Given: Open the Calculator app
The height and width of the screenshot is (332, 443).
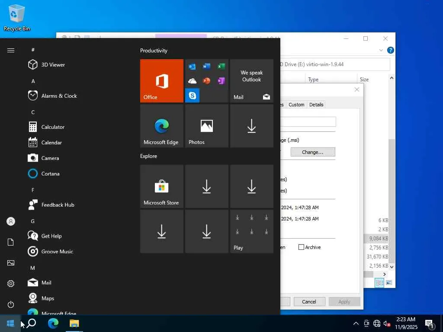Looking at the screenshot, I should 46,127.
